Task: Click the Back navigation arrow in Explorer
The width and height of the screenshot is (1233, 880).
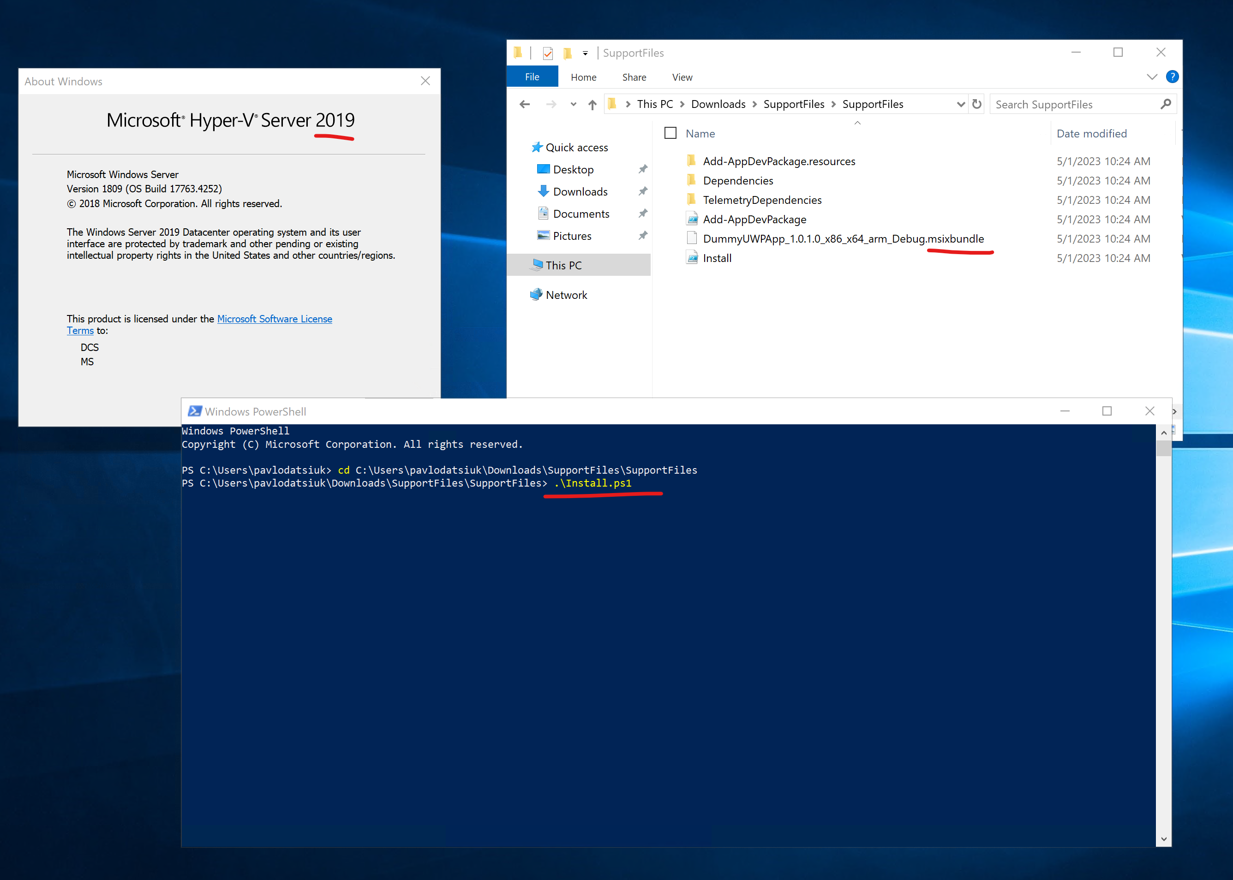Action: pos(524,104)
